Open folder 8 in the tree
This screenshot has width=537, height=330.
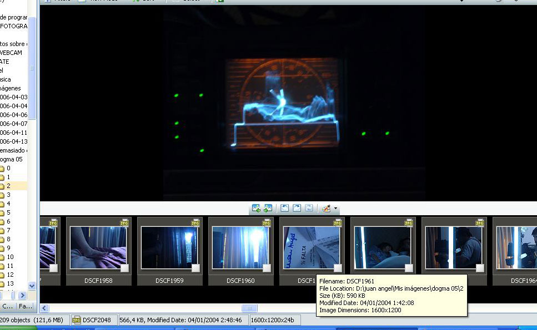click(8, 240)
